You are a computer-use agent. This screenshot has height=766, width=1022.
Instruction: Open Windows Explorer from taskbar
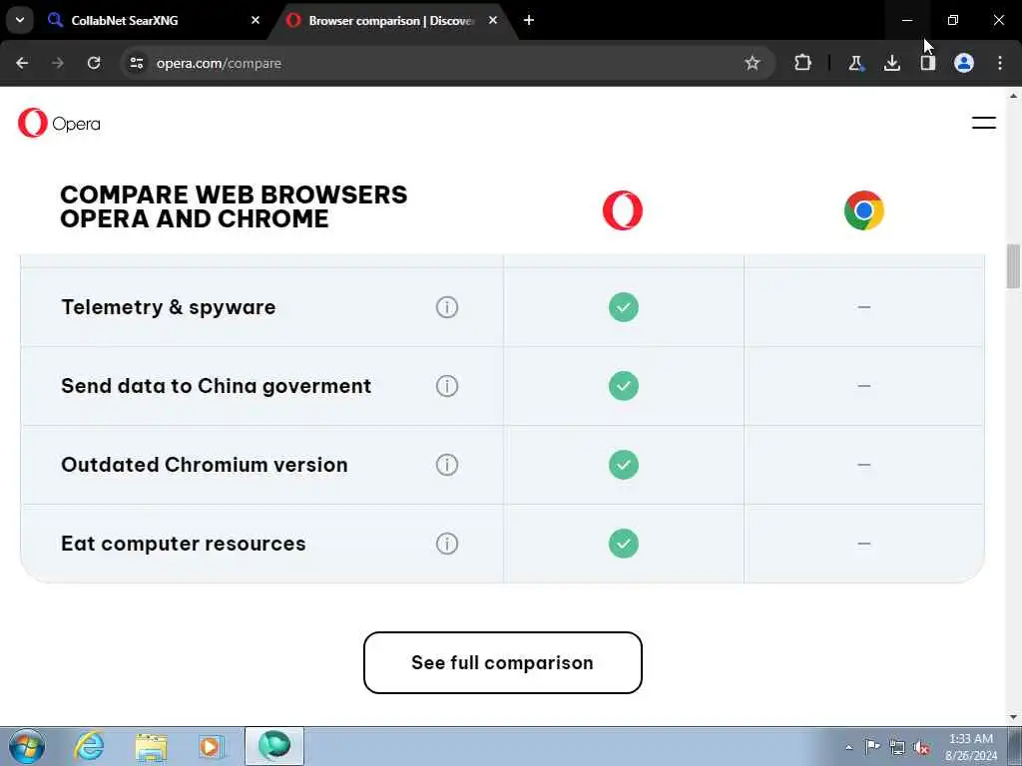click(152, 746)
